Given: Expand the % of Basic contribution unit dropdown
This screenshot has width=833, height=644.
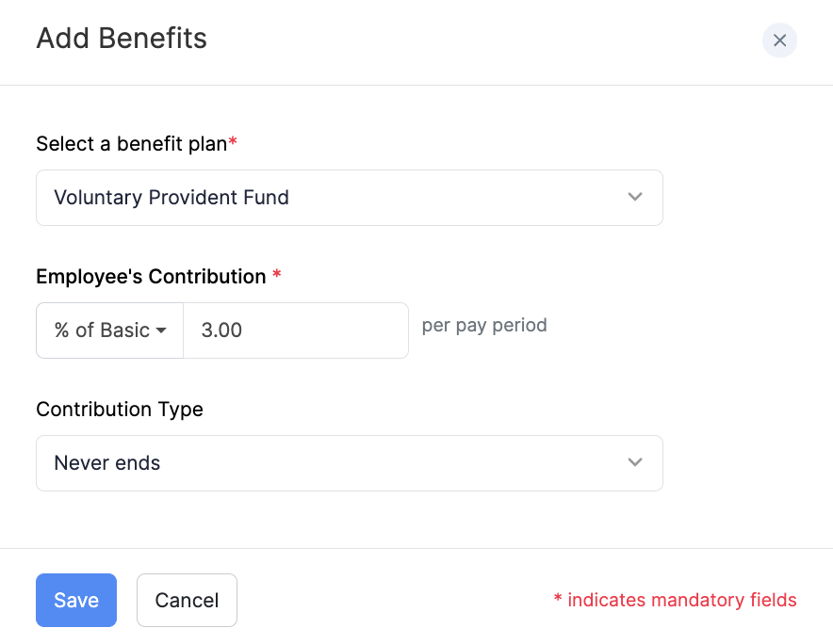Looking at the screenshot, I should (x=108, y=330).
